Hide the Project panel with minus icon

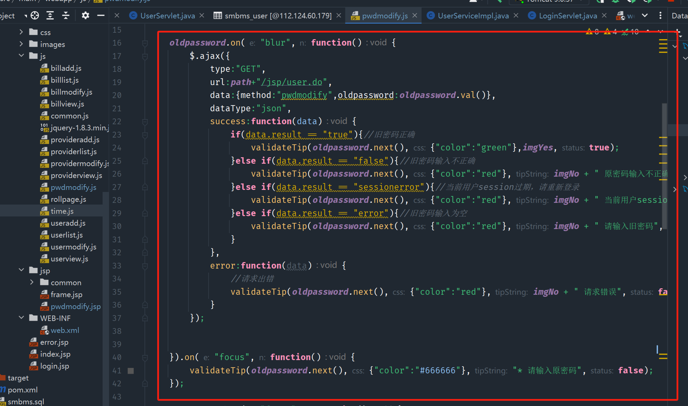click(x=101, y=15)
